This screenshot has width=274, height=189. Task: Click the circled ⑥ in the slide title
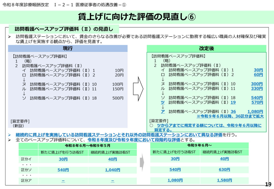click(192, 17)
